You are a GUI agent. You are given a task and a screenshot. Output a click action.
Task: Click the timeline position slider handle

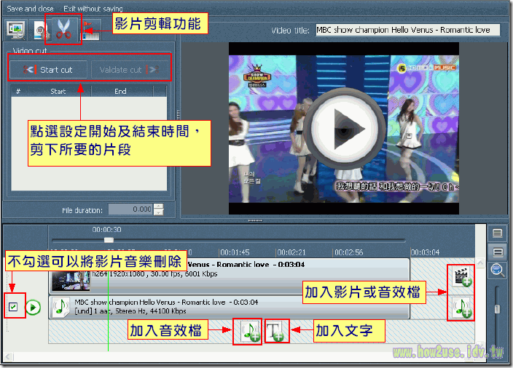tap(109, 240)
